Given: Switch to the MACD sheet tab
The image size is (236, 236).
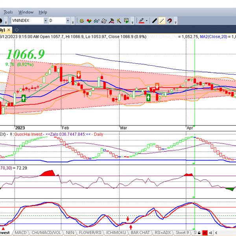Looking at the screenshot, I should [20, 233].
